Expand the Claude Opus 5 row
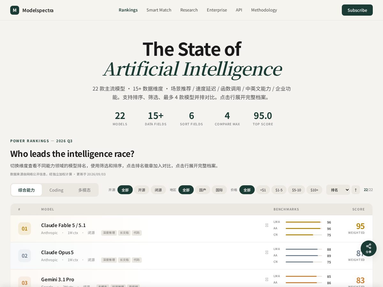The height and width of the screenshot is (287, 383). 191,256
